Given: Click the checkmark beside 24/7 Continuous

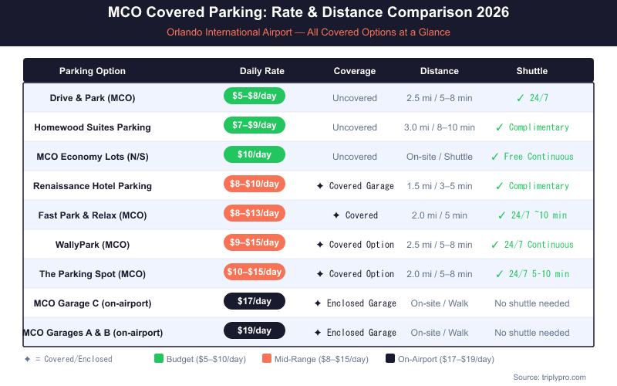Looking at the screenshot, I should click(x=494, y=245).
